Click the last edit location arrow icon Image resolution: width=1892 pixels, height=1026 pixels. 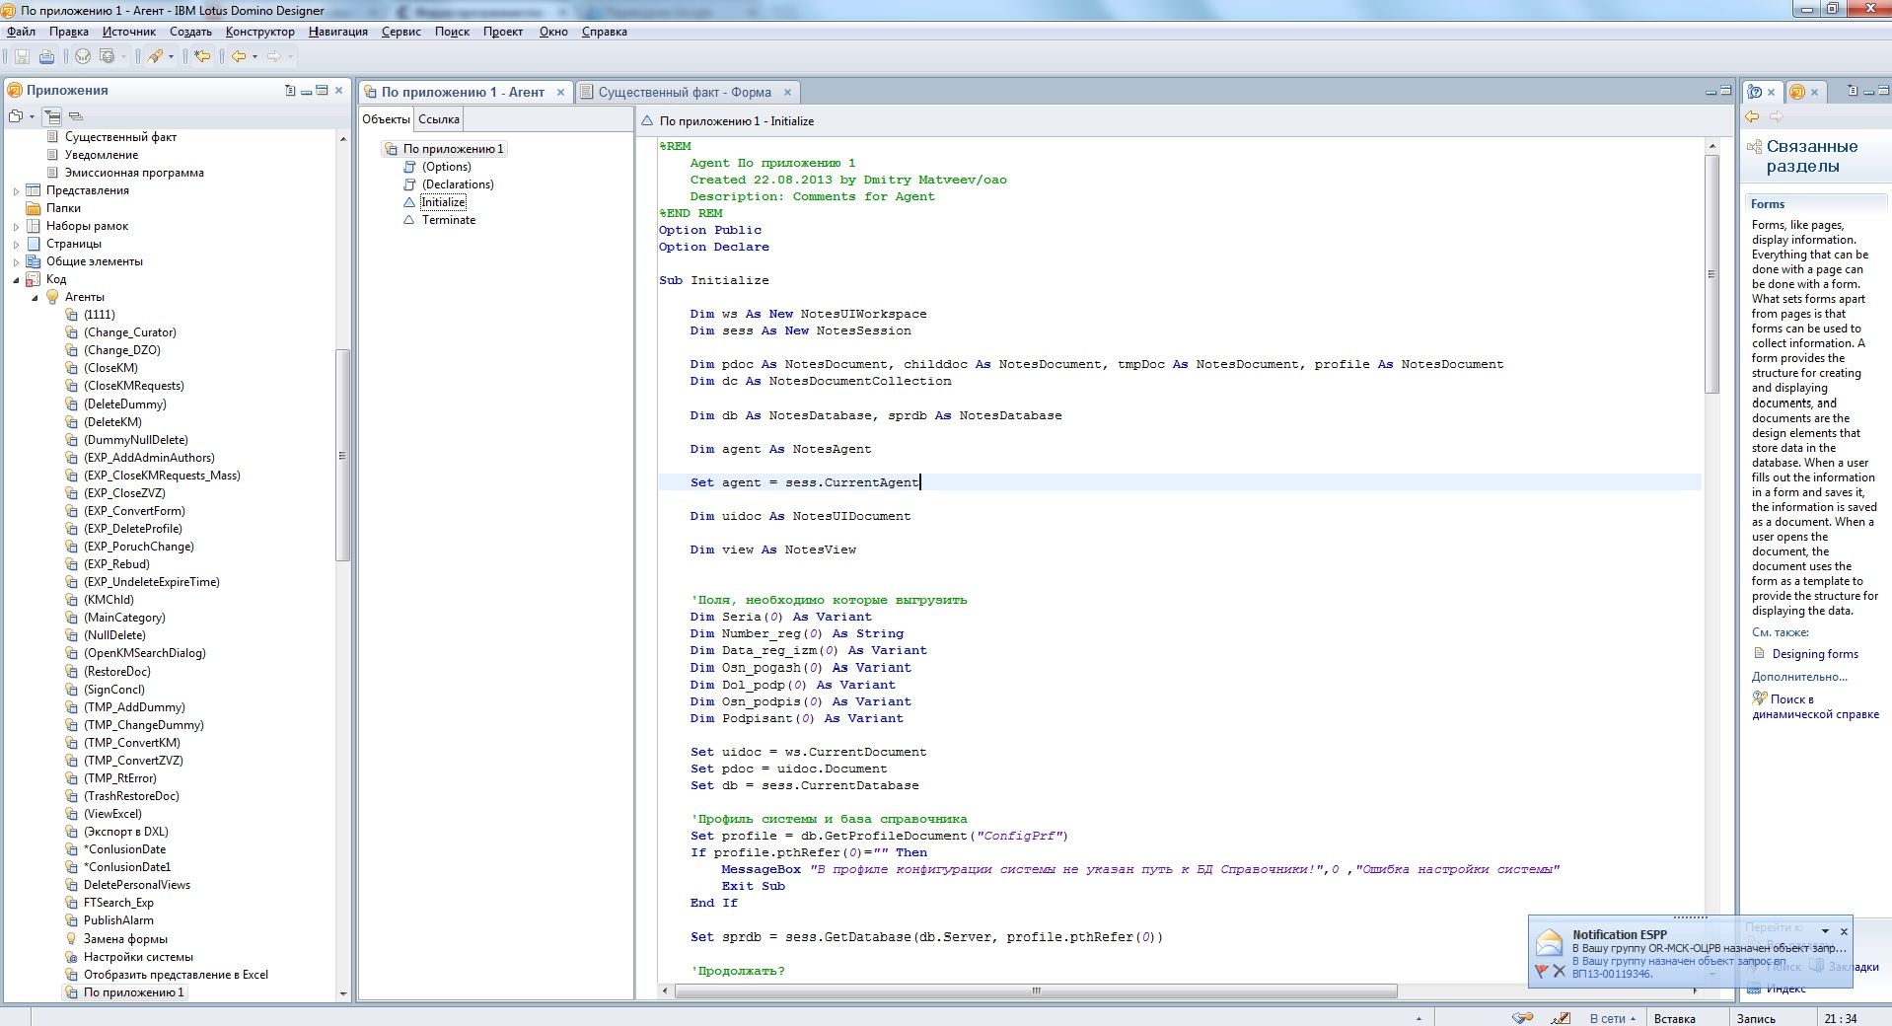pos(202,57)
